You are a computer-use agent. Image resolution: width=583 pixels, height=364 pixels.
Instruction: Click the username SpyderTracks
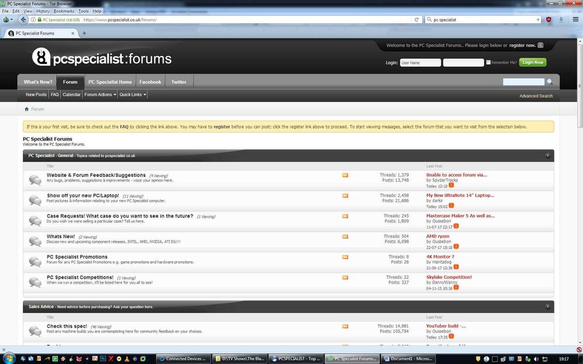click(x=445, y=180)
